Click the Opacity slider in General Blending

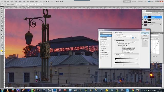[x=131, y=38]
